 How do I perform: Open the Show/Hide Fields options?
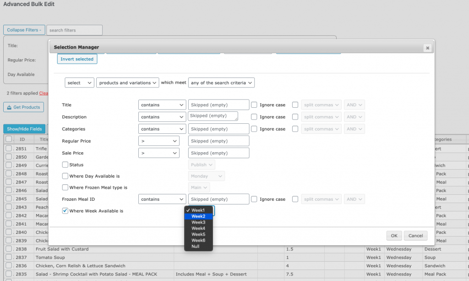pyautogui.click(x=24, y=129)
